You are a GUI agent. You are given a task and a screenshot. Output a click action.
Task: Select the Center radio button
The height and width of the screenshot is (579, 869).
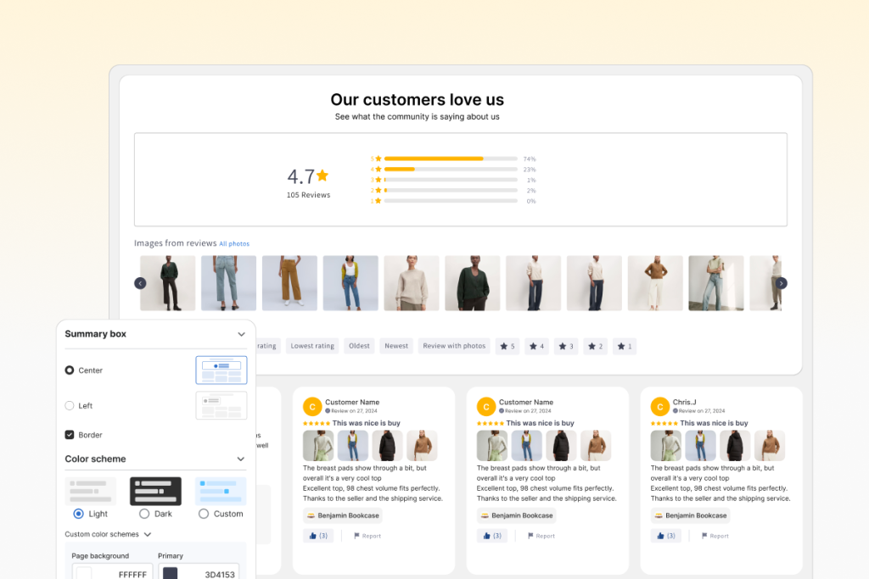tap(70, 370)
